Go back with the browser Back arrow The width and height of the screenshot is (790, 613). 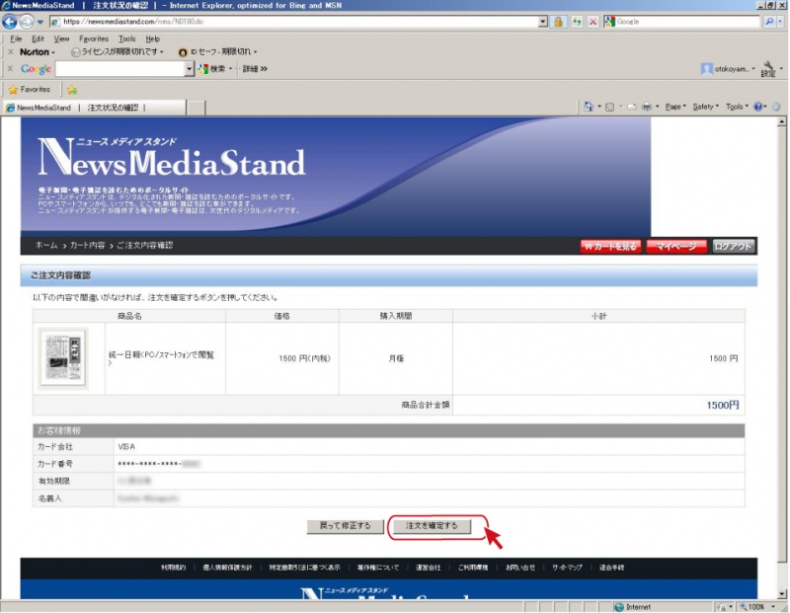(x=10, y=22)
